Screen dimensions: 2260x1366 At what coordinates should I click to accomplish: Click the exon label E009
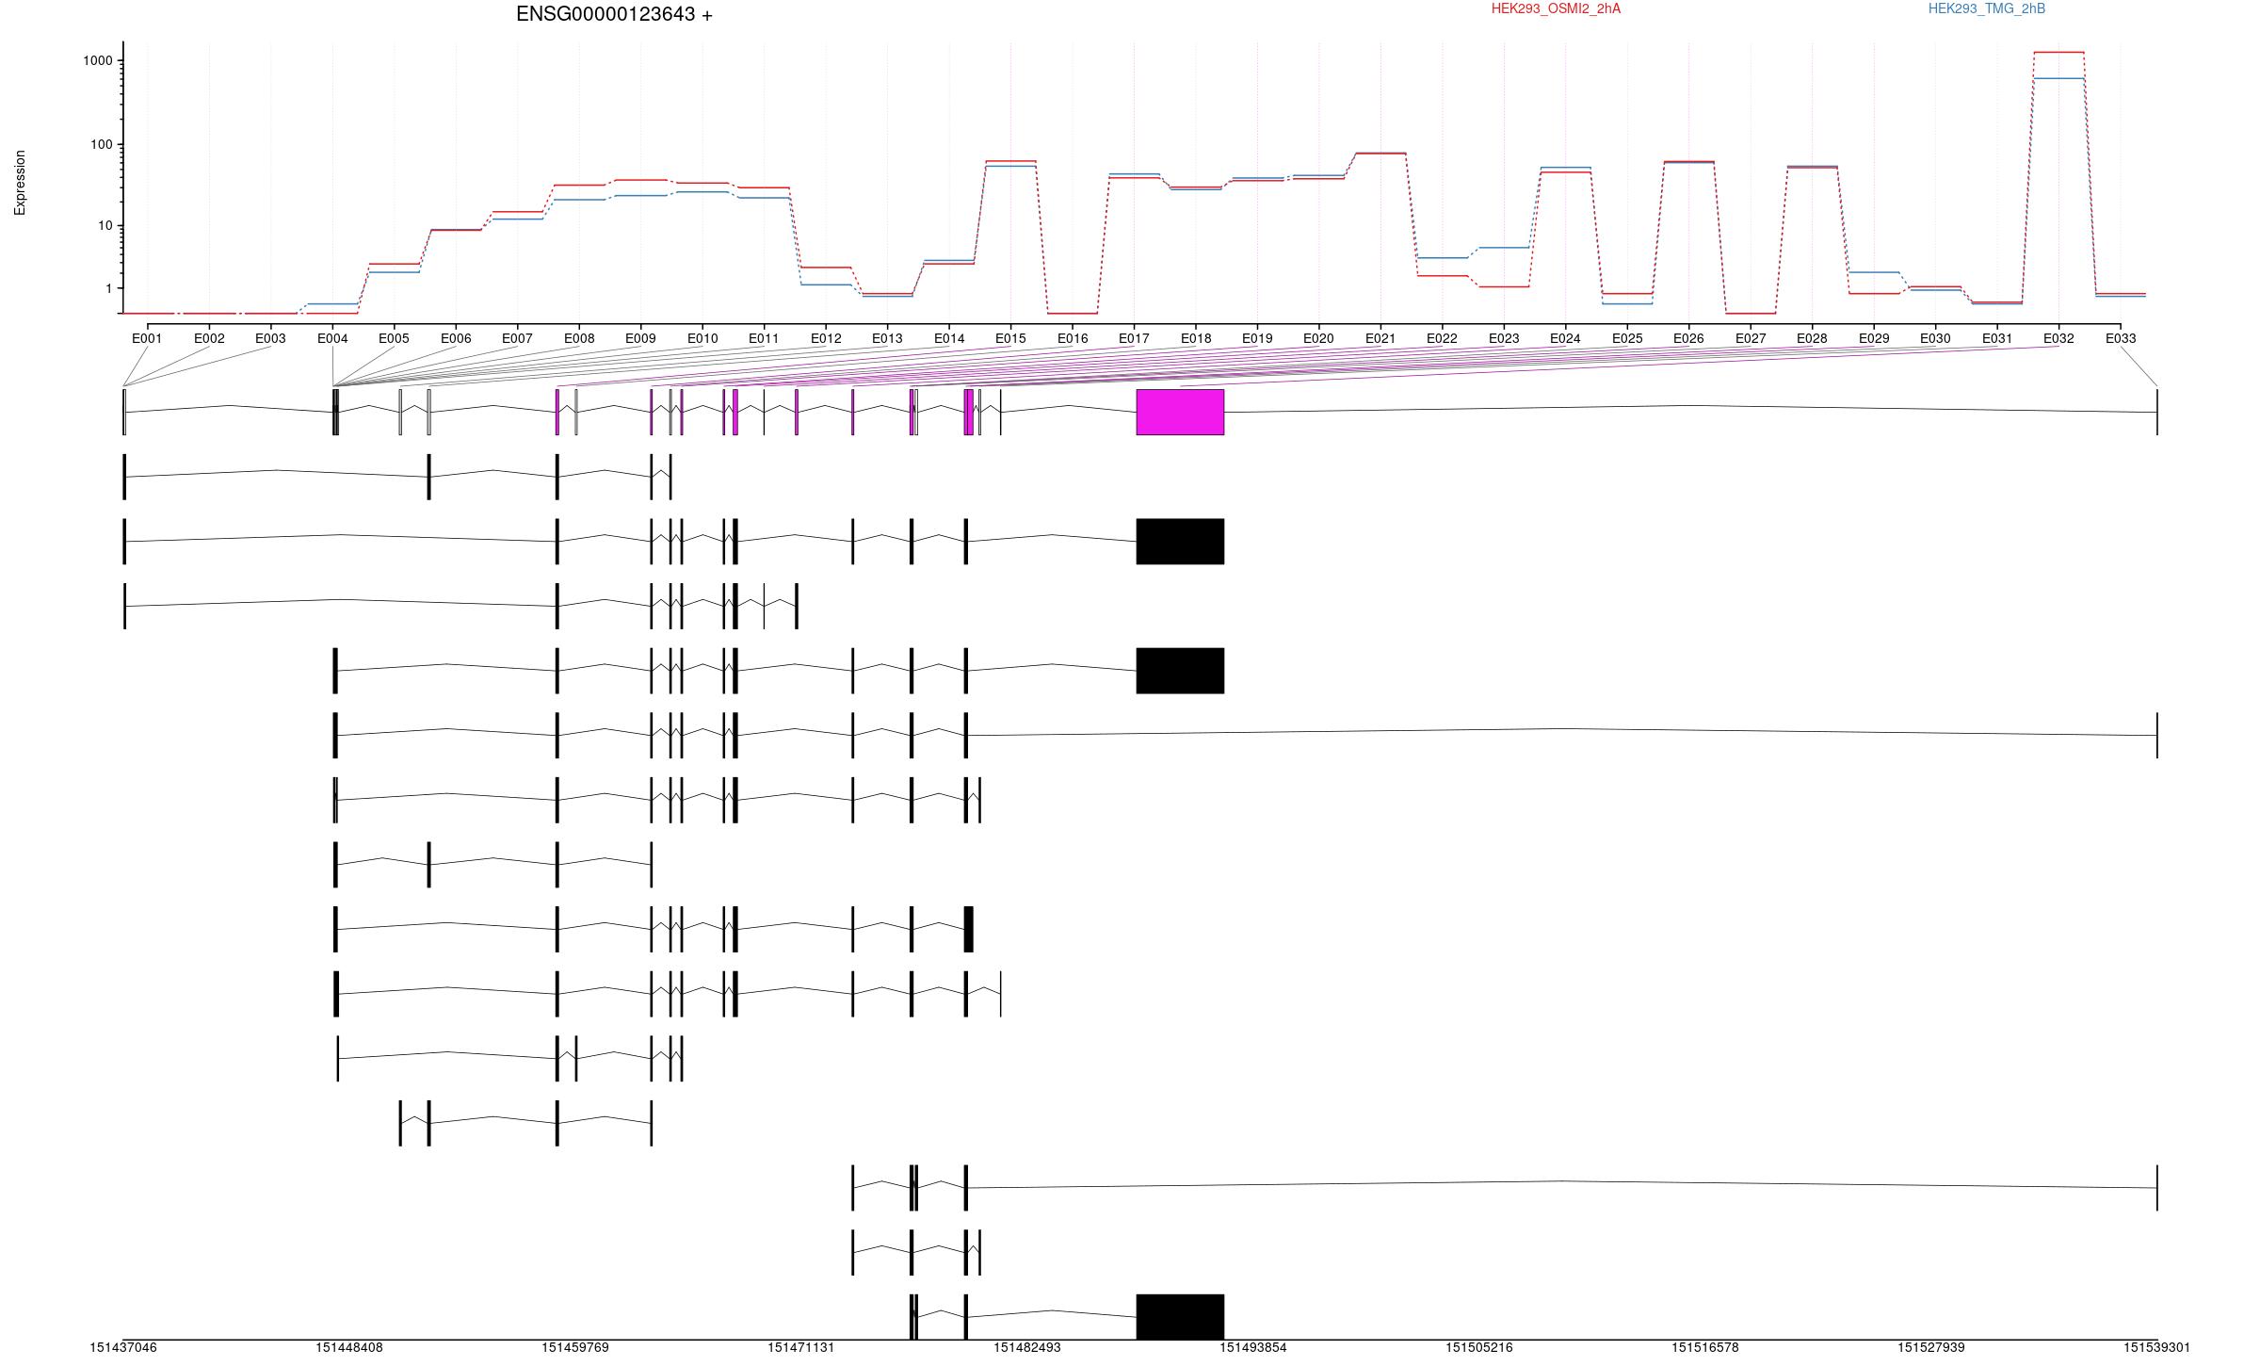tap(640, 338)
